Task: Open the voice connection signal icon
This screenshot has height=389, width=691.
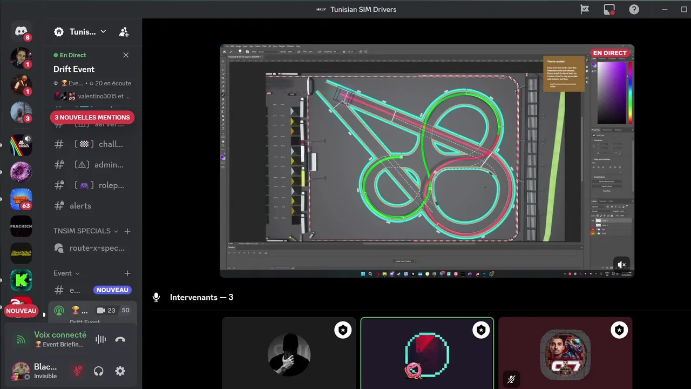Action: pyautogui.click(x=21, y=339)
